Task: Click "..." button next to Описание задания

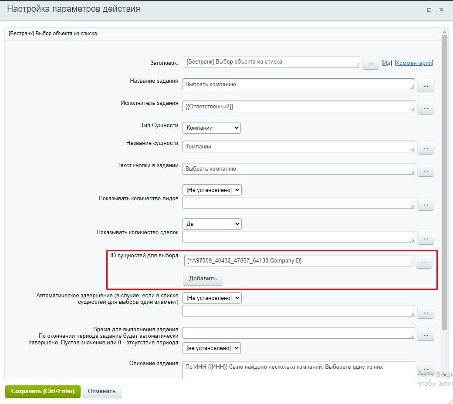Action: (426, 367)
